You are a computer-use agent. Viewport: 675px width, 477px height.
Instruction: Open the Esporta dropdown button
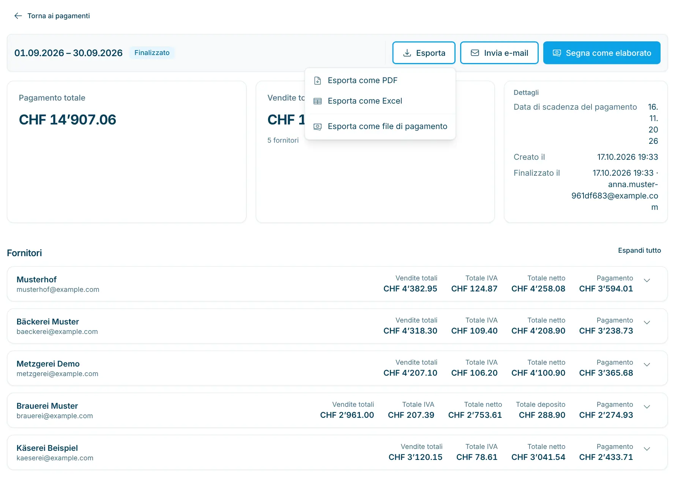(x=424, y=53)
